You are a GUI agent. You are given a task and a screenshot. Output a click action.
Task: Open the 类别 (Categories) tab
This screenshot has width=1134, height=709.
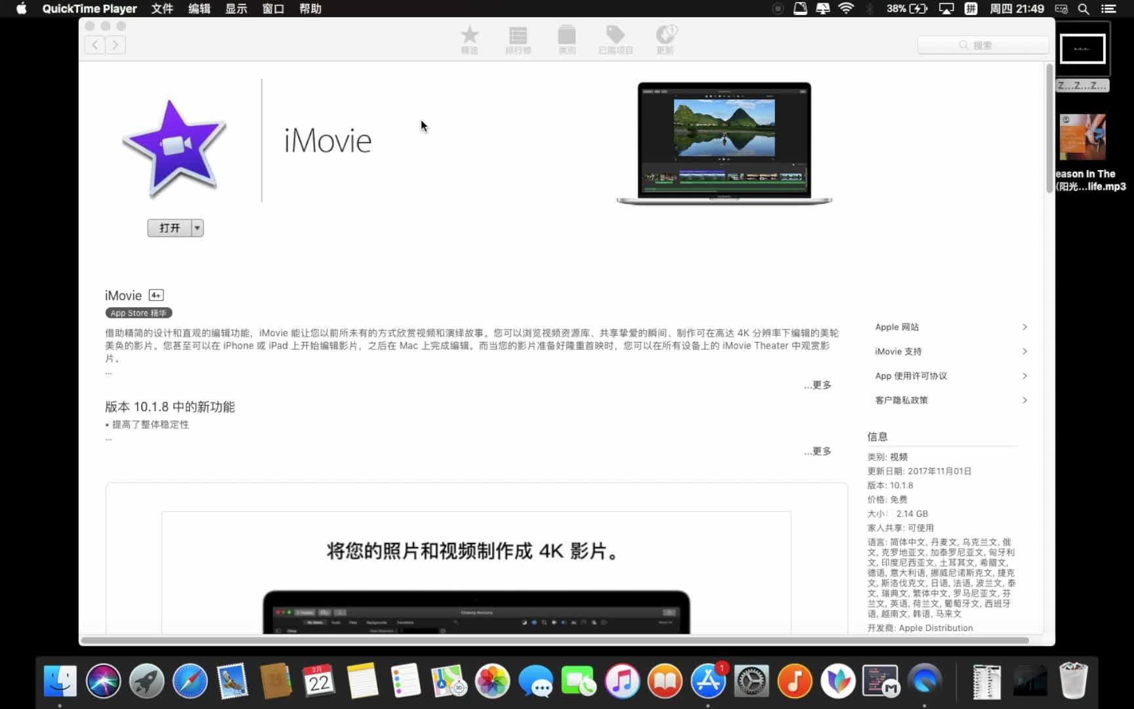pyautogui.click(x=567, y=39)
